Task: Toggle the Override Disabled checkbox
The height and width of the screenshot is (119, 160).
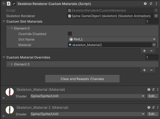Action: tap(70, 34)
